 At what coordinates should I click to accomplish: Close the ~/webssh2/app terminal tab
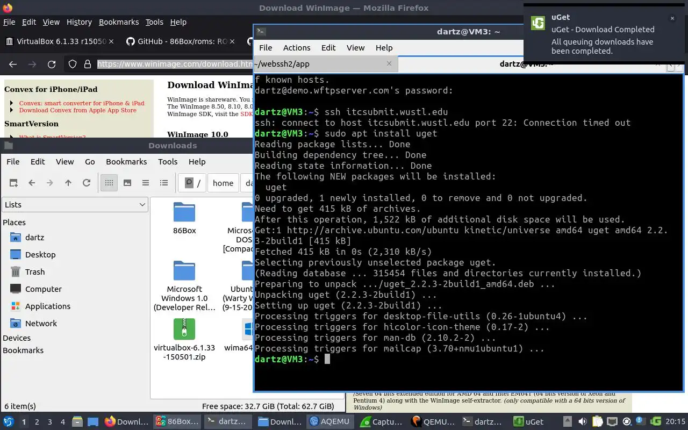pos(389,63)
